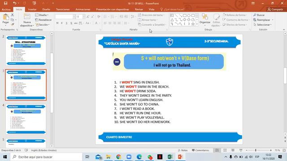Open the font name combo box
287x161 pixels.
[65, 17]
